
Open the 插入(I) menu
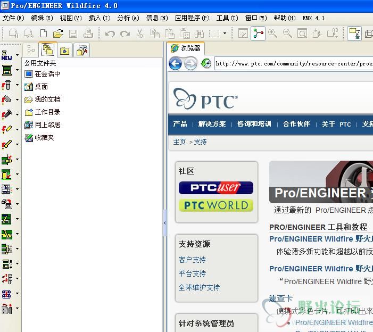tap(100, 18)
